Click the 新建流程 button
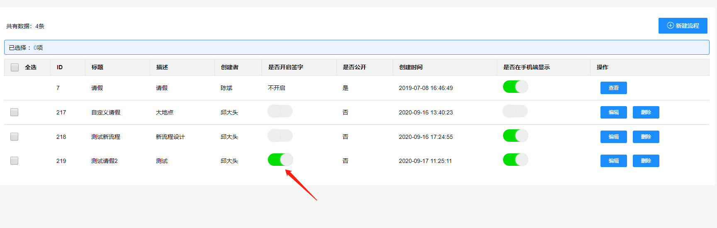 (x=683, y=26)
